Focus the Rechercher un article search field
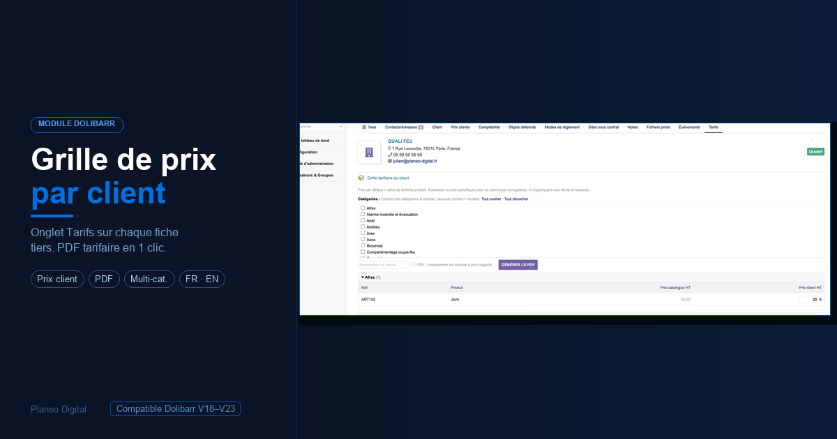 383,265
